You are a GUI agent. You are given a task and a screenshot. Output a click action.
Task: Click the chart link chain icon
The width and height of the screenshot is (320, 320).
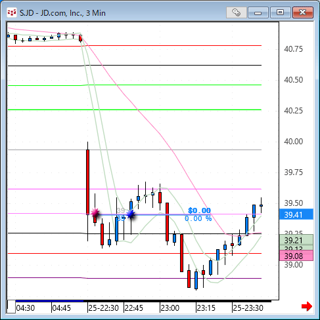(x=237, y=12)
